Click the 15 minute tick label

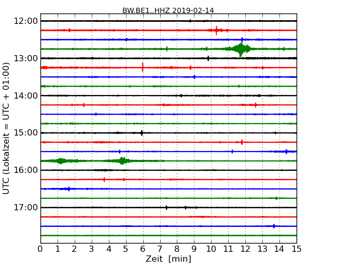tap(297, 249)
